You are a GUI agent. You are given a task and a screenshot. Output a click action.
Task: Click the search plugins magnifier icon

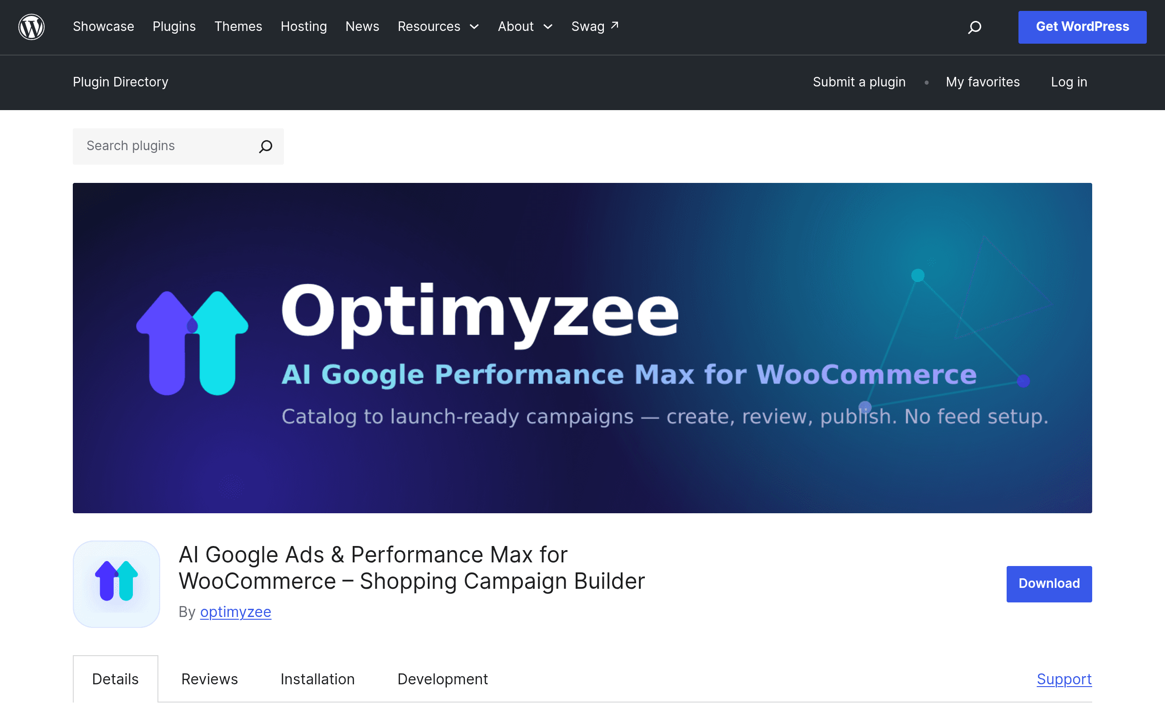(x=266, y=147)
